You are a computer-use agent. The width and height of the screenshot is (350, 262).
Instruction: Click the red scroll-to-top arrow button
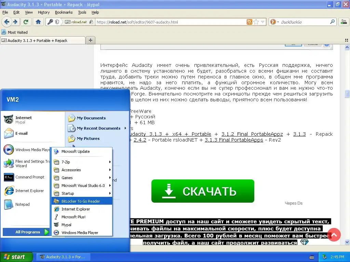tap(334, 235)
